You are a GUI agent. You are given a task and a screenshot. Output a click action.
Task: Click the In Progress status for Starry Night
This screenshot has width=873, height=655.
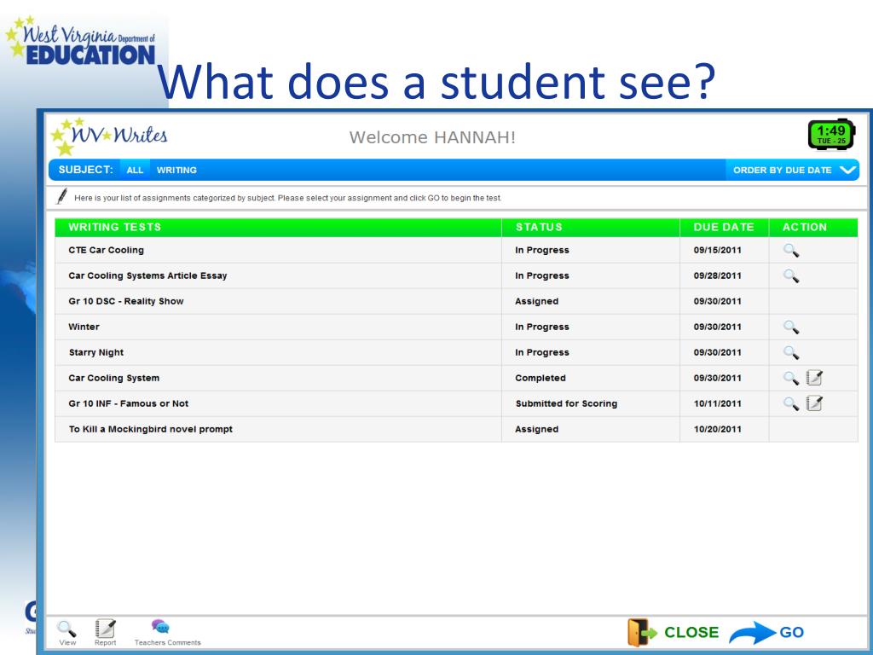click(x=541, y=352)
